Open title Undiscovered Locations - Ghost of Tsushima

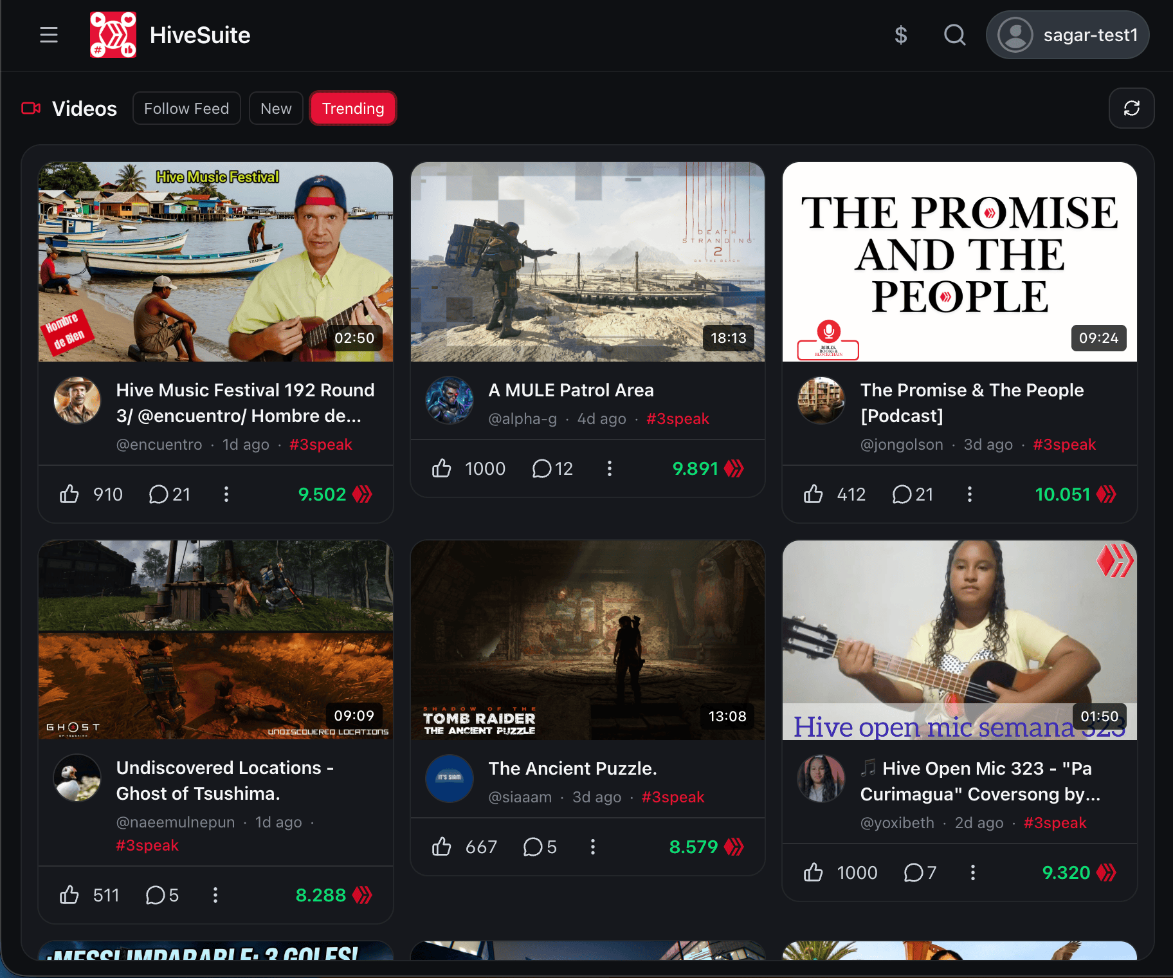225,780
